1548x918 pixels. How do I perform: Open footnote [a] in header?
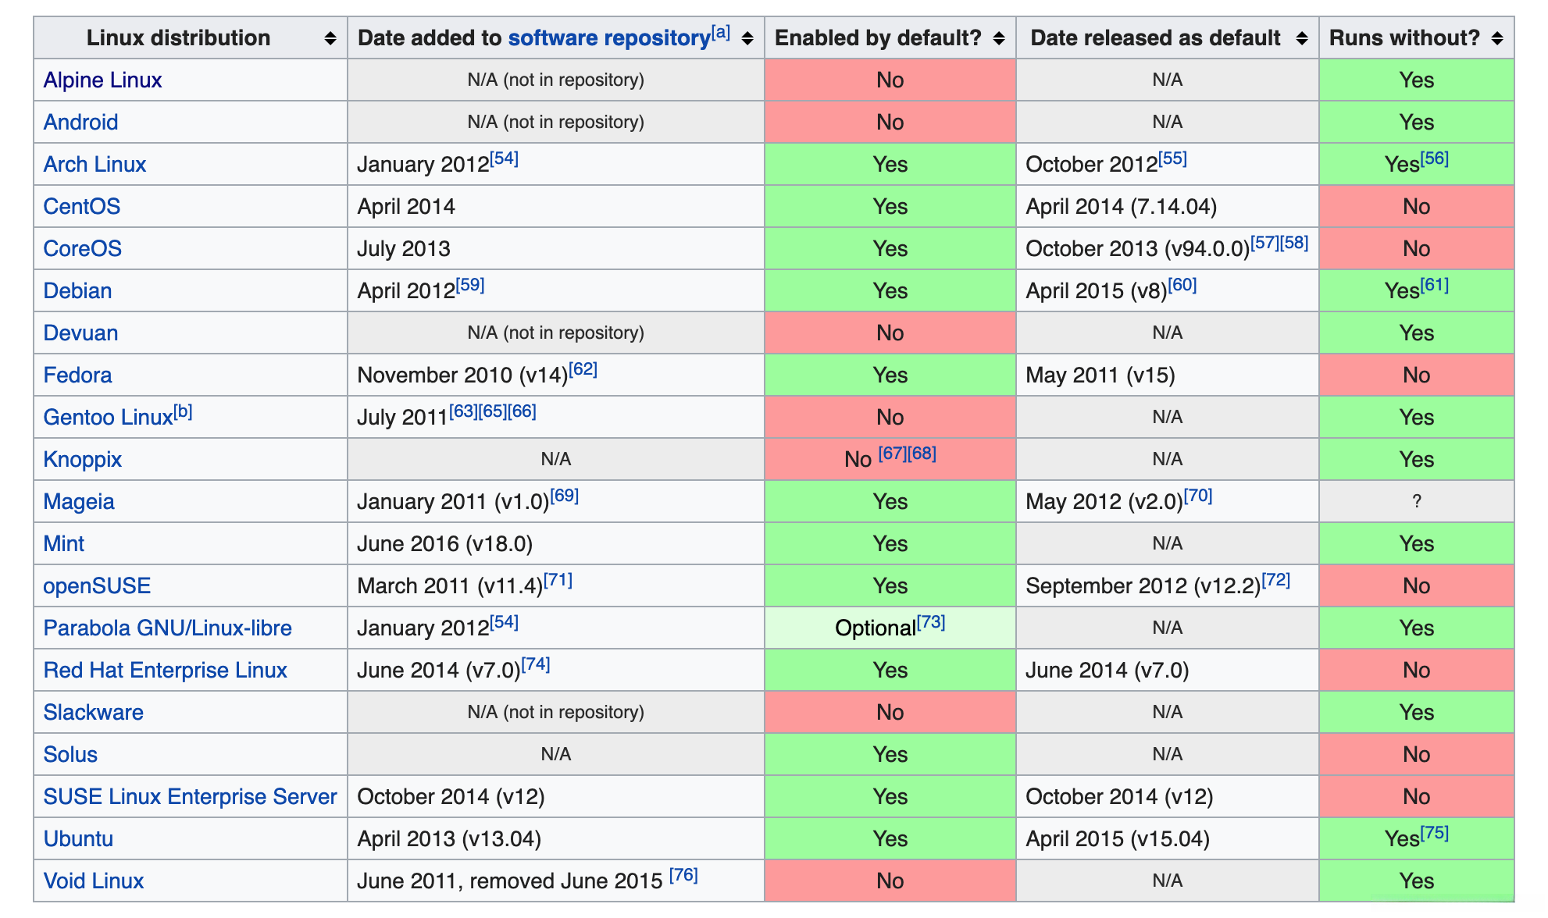tap(721, 33)
